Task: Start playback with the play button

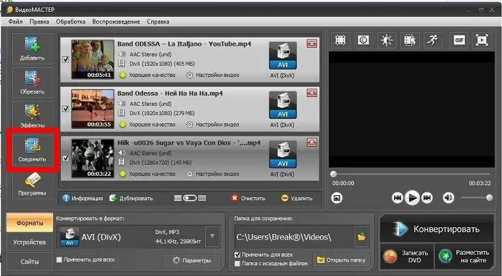Action: (412, 198)
